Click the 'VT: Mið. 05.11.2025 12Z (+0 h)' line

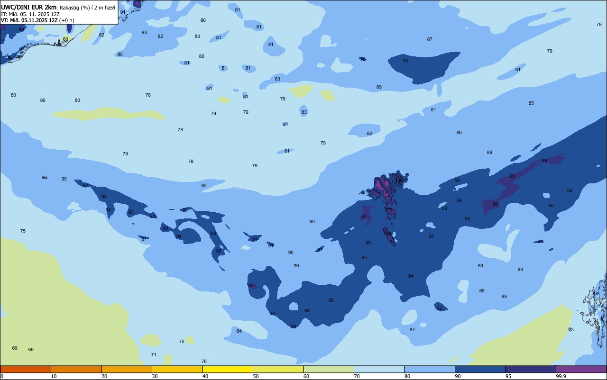[x=37, y=20]
